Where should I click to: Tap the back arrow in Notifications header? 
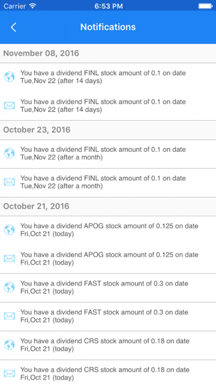coord(13,27)
